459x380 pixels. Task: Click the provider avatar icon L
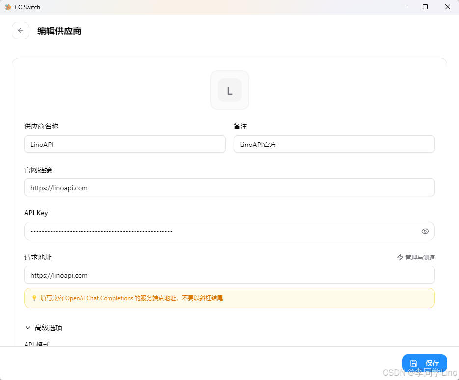pyautogui.click(x=230, y=90)
